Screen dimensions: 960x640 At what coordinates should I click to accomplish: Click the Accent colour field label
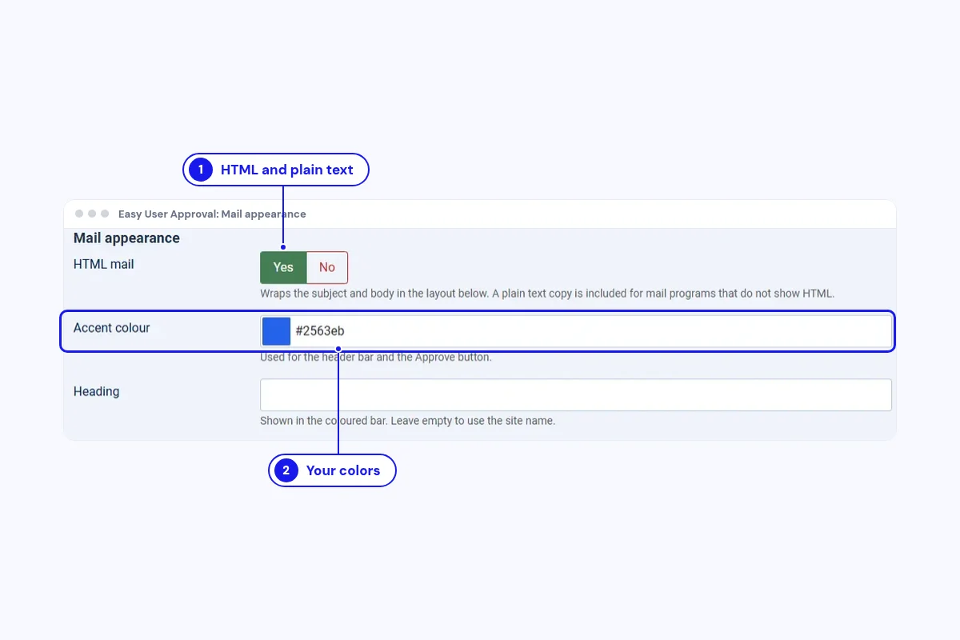(x=112, y=328)
